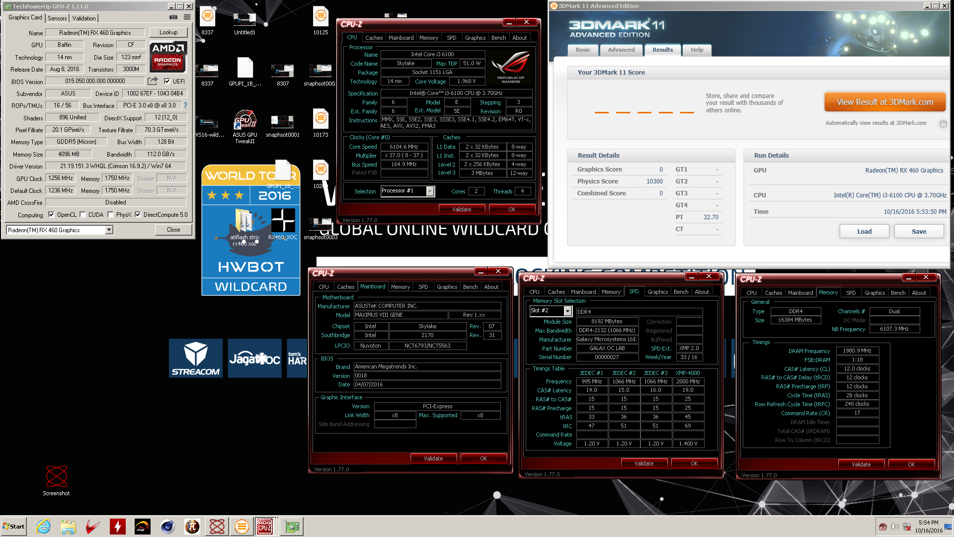Switch to the Sensors tab in GPU-Z

[x=57, y=18]
